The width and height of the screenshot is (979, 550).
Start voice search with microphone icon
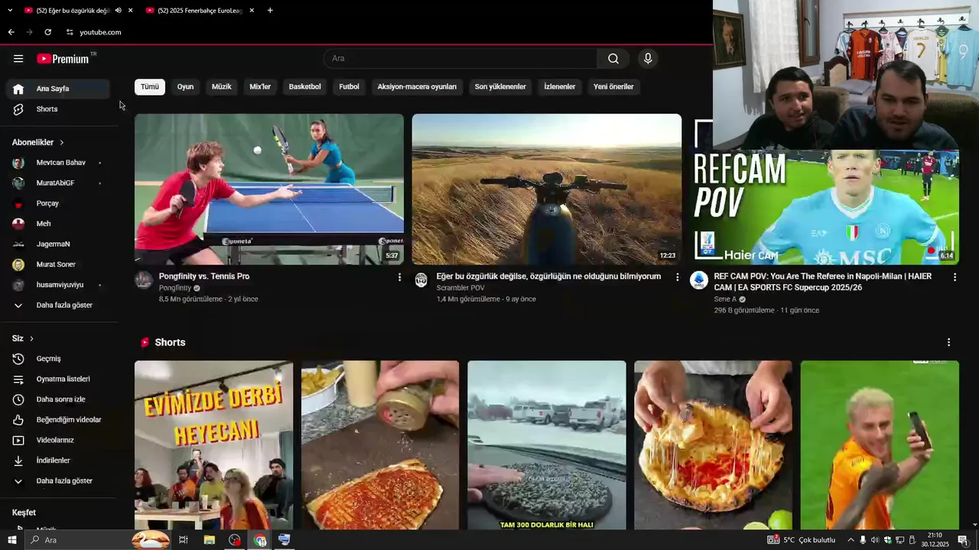point(648,59)
